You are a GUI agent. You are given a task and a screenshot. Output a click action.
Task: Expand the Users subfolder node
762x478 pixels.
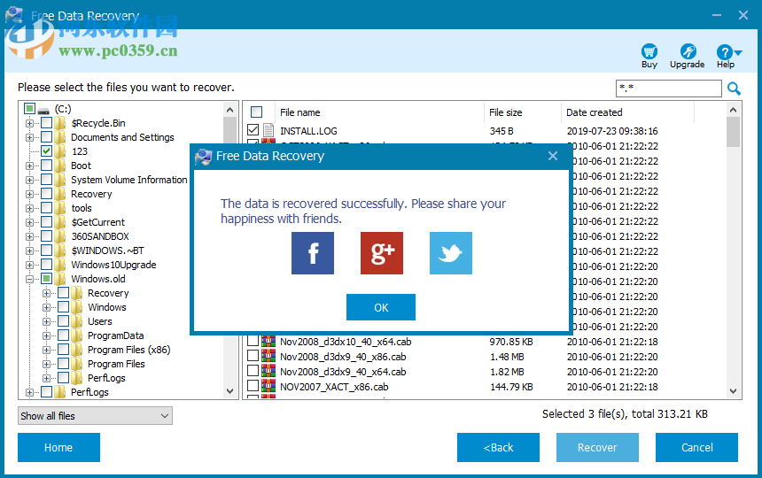tap(46, 321)
